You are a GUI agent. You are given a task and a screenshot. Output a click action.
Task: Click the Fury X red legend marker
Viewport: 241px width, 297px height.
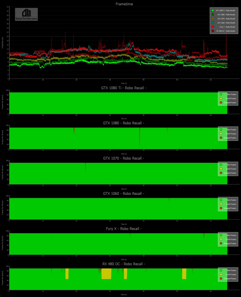(213, 27)
